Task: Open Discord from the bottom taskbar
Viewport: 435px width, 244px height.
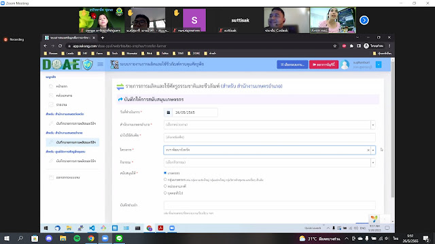Action: click(x=49, y=239)
